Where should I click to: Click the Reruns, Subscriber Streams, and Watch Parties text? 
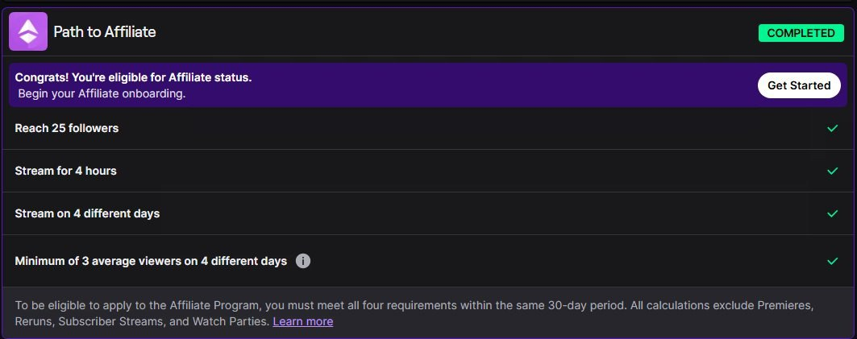click(x=137, y=321)
